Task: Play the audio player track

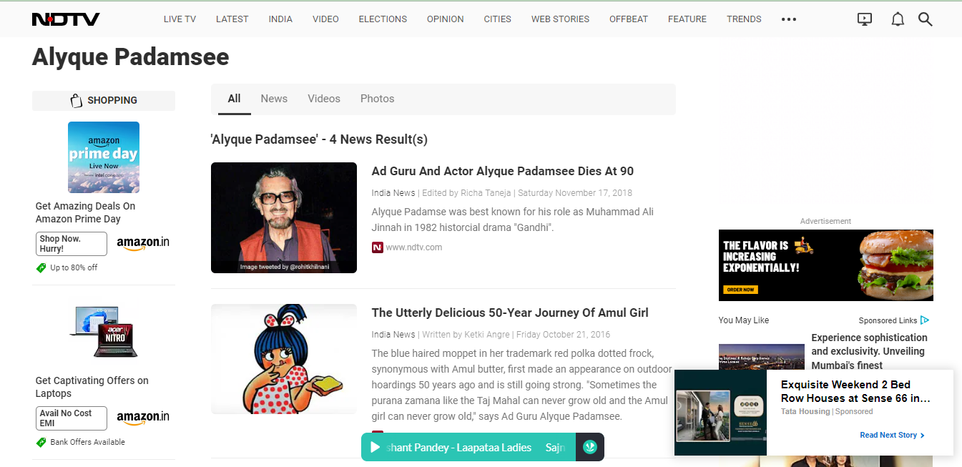Action: [375, 448]
